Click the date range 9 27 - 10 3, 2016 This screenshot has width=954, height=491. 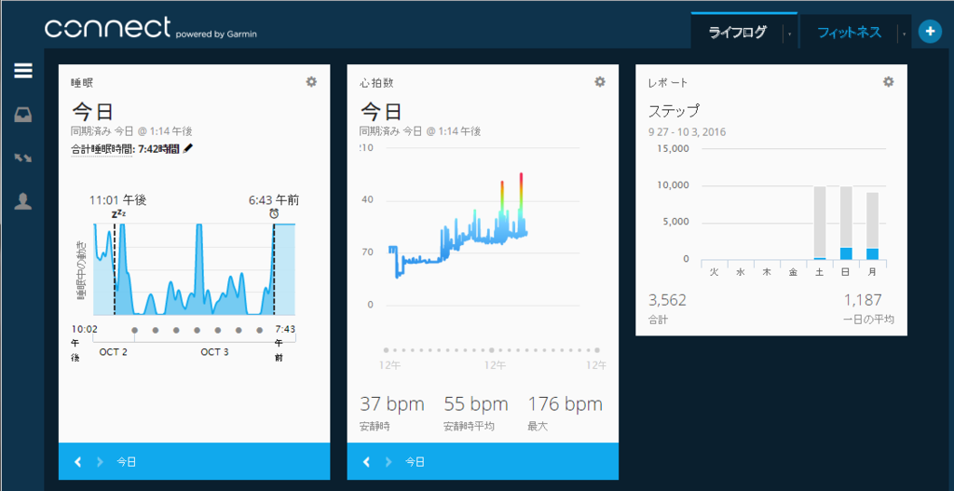(x=687, y=131)
